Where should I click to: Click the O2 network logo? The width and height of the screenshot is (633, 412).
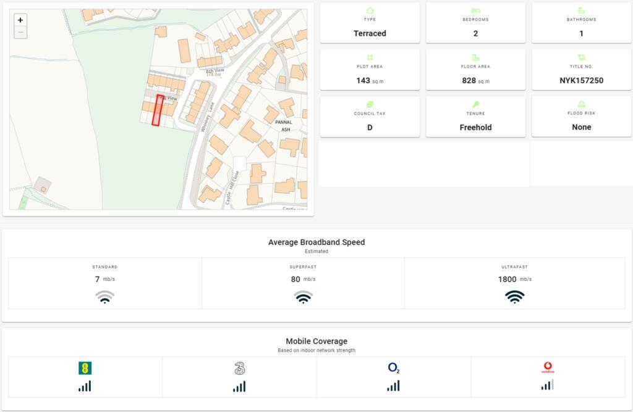point(394,368)
